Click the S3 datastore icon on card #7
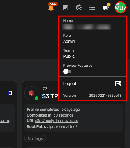This screenshot has height=148, width=130. tap(31, 93)
